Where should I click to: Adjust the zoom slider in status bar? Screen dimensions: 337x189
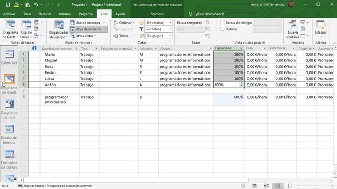coord(315,186)
